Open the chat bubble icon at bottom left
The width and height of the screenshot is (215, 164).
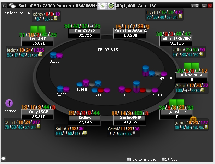point(4,159)
